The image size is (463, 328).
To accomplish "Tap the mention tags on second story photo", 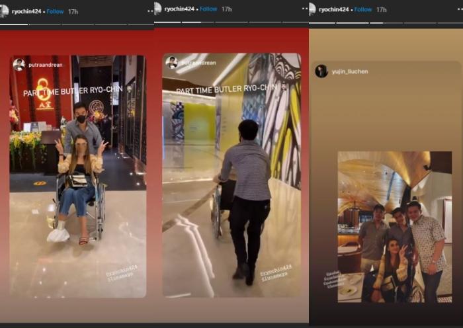I will click(x=275, y=272).
